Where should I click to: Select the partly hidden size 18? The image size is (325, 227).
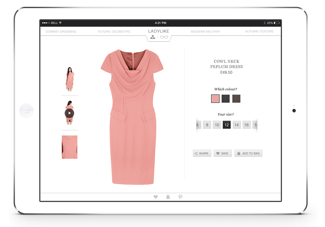(x=255, y=125)
